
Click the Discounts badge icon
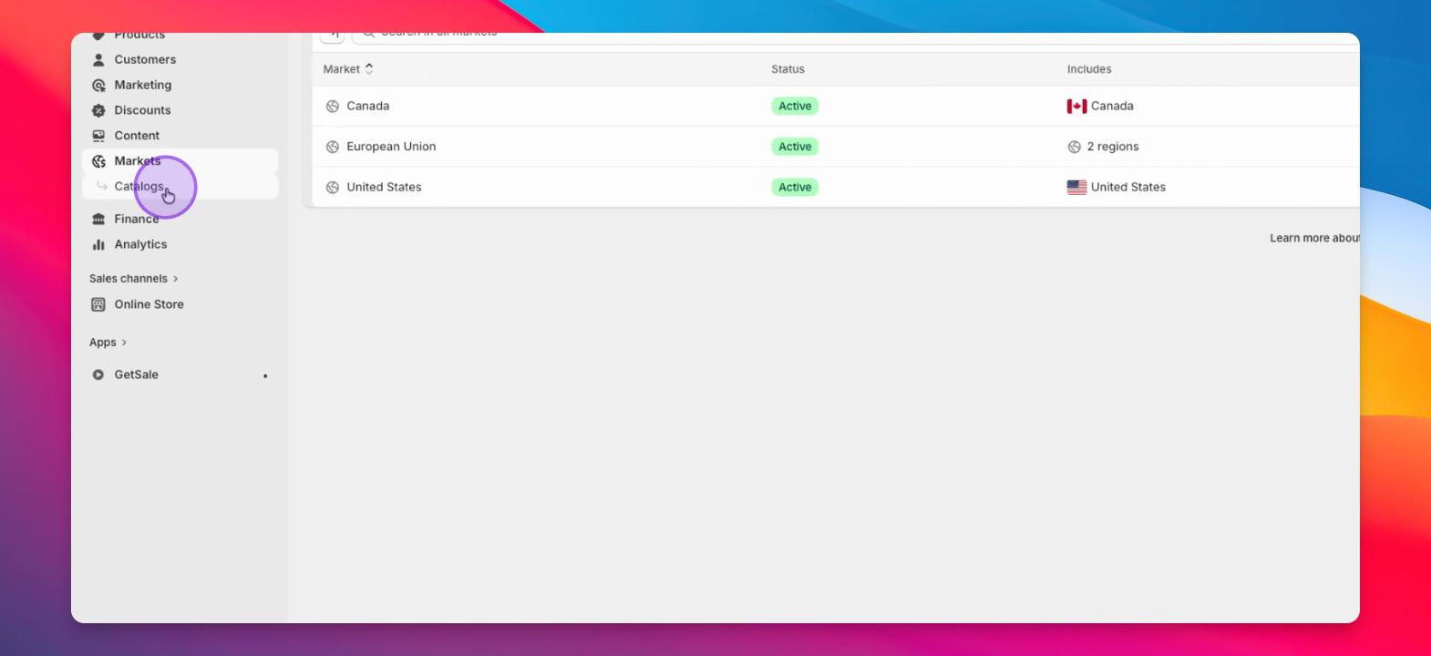click(x=98, y=111)
